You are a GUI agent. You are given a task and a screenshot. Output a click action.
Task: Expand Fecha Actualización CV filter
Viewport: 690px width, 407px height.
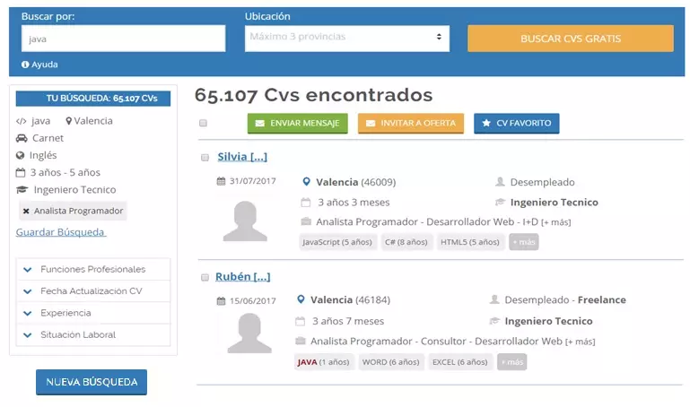[92, 291]
